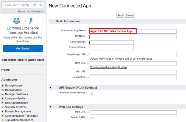Viewport: 186px width, 122px height.
Task: Open the Company Profile menu item
Action: [15, 98]
